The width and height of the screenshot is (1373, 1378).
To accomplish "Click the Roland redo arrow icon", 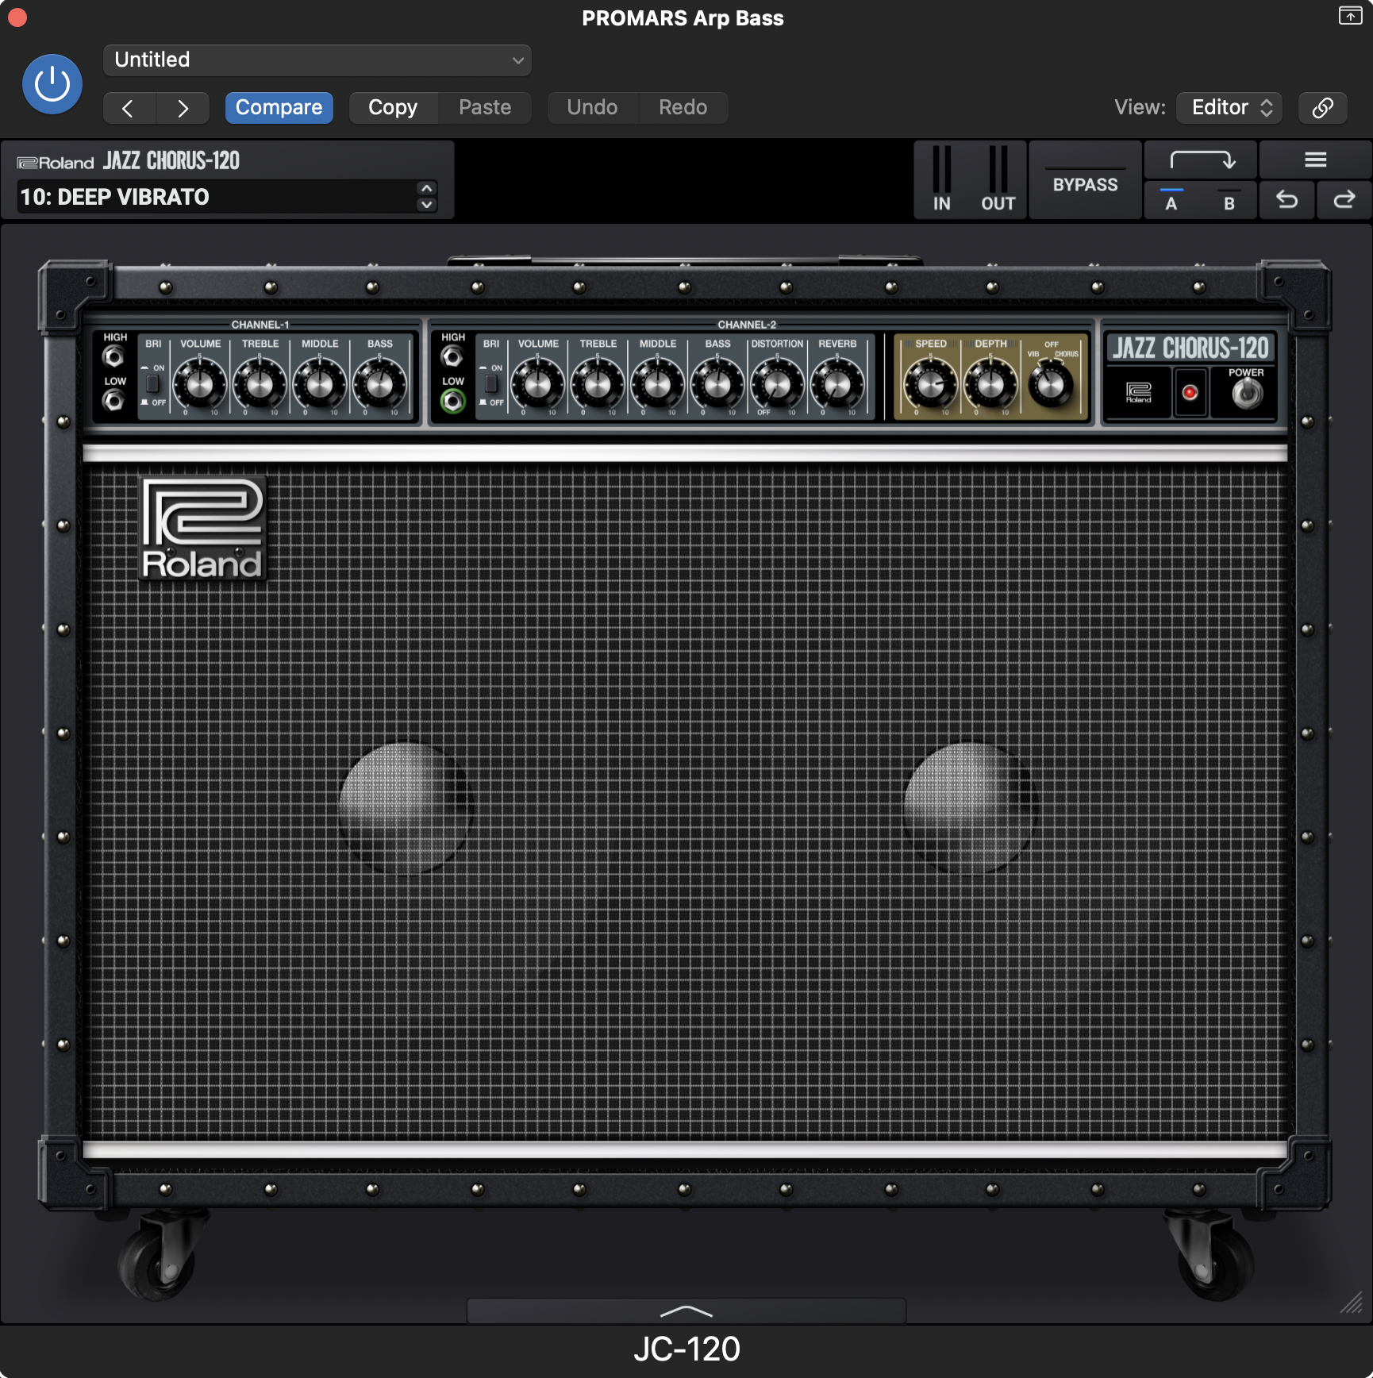I will pos(1344,200).
